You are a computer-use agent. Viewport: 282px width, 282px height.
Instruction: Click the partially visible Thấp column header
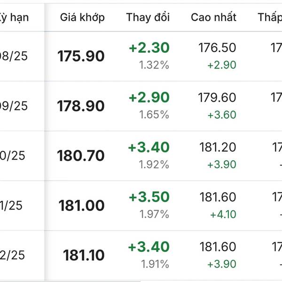tap(270, 18)
